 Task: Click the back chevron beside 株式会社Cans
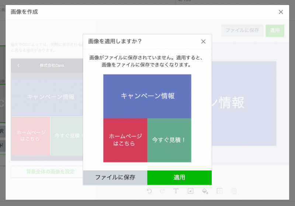[18, 66]
